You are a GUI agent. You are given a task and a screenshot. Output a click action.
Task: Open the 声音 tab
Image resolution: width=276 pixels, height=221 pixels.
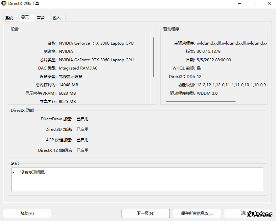[42, 18]
